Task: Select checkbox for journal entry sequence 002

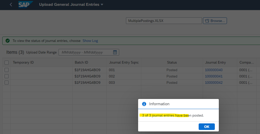Action: 7,76
